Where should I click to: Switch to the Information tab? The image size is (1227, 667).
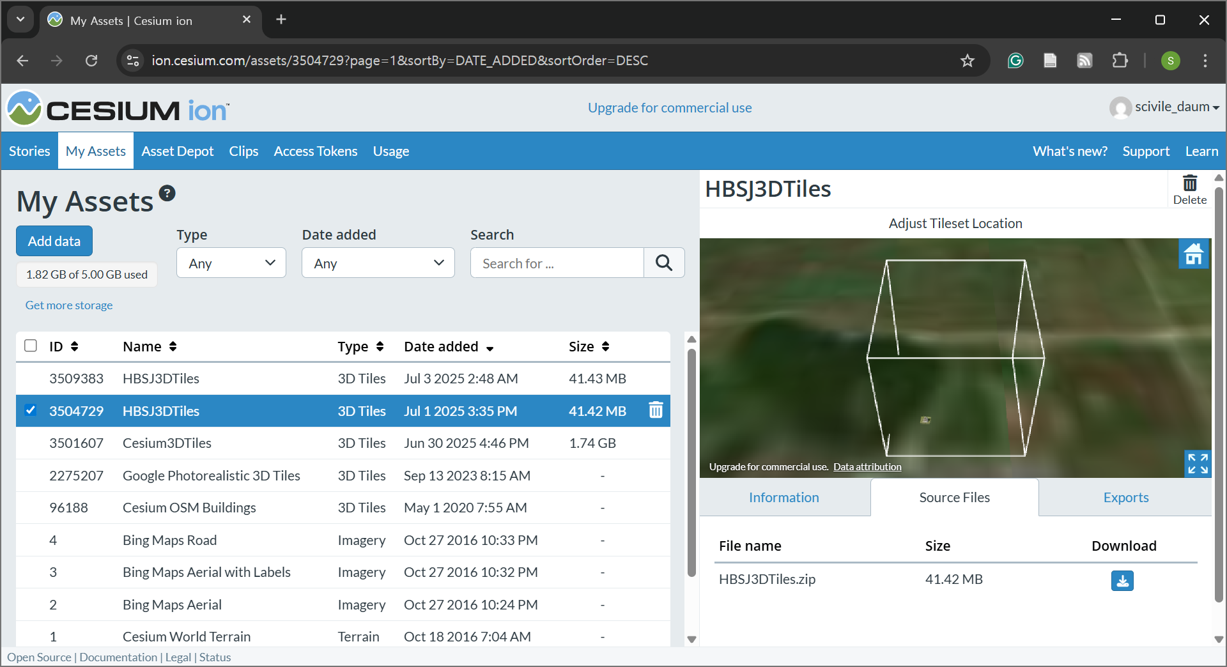(784, 497)
